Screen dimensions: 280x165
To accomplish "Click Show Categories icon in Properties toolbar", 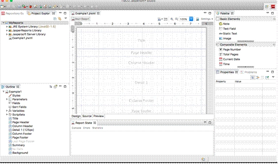I will [252, 77].
